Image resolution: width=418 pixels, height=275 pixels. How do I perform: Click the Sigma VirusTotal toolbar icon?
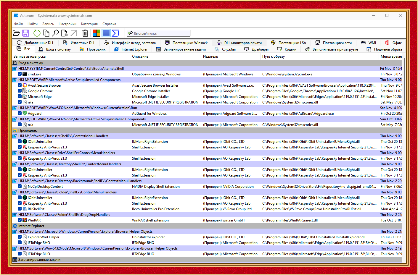[x=115, y=33]
